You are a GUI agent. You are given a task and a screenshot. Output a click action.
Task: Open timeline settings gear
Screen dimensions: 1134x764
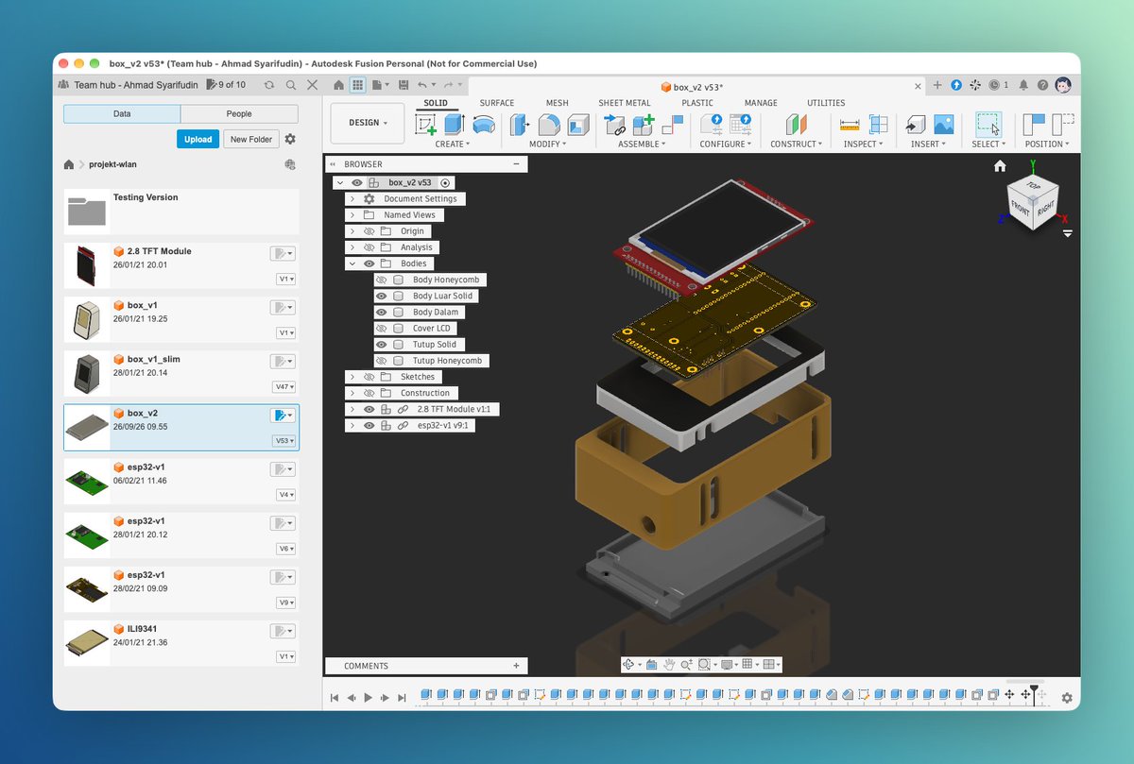(x=1067, y=698)
